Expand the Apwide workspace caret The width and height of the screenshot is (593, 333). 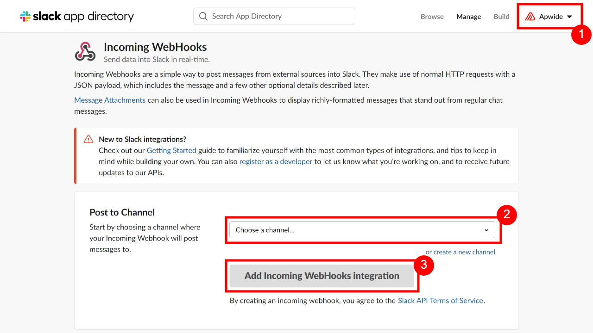[x=569, y=17]
